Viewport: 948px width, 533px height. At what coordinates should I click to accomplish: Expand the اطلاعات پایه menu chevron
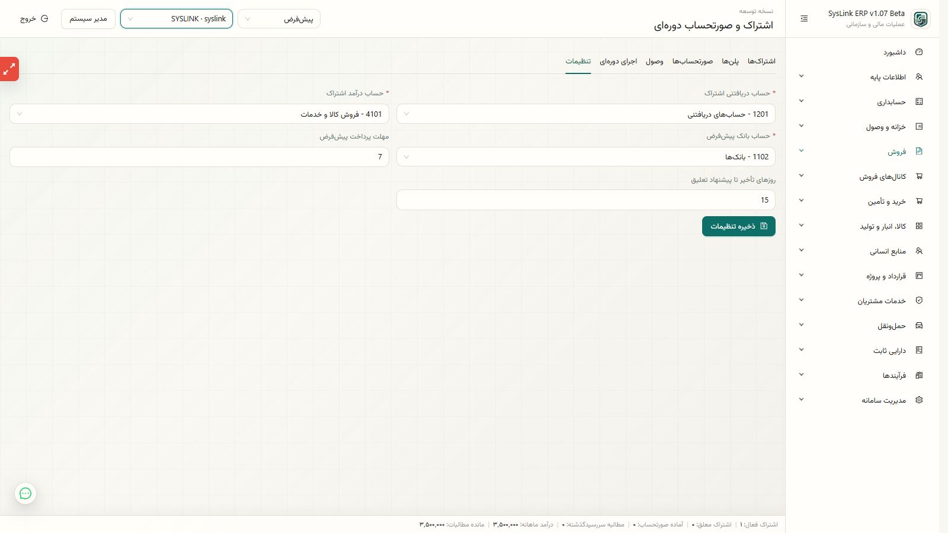(x=801, y=76)
